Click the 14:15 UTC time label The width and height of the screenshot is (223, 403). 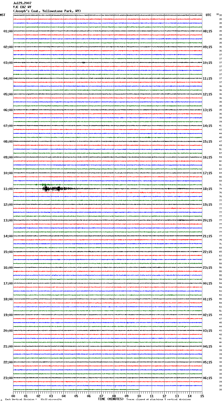coord(208,126)
